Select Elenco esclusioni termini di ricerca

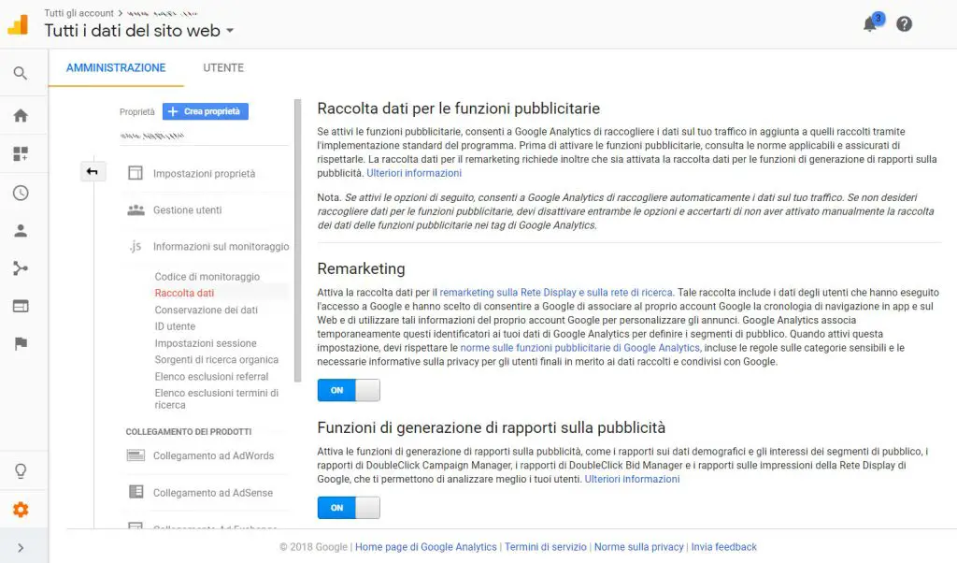point(217,398)
